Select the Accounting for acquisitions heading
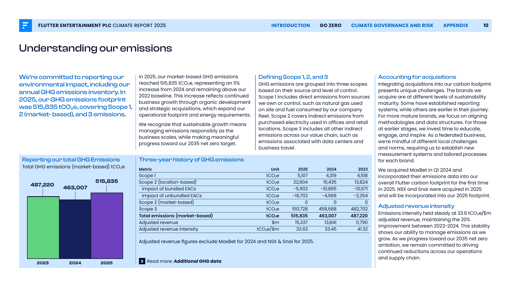511x287 pixels. [417, 77]
